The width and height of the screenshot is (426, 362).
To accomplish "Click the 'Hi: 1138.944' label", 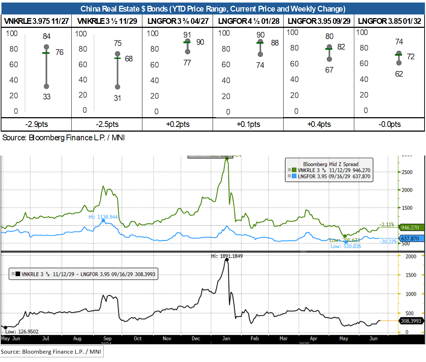I will click(x=103, y=217).
